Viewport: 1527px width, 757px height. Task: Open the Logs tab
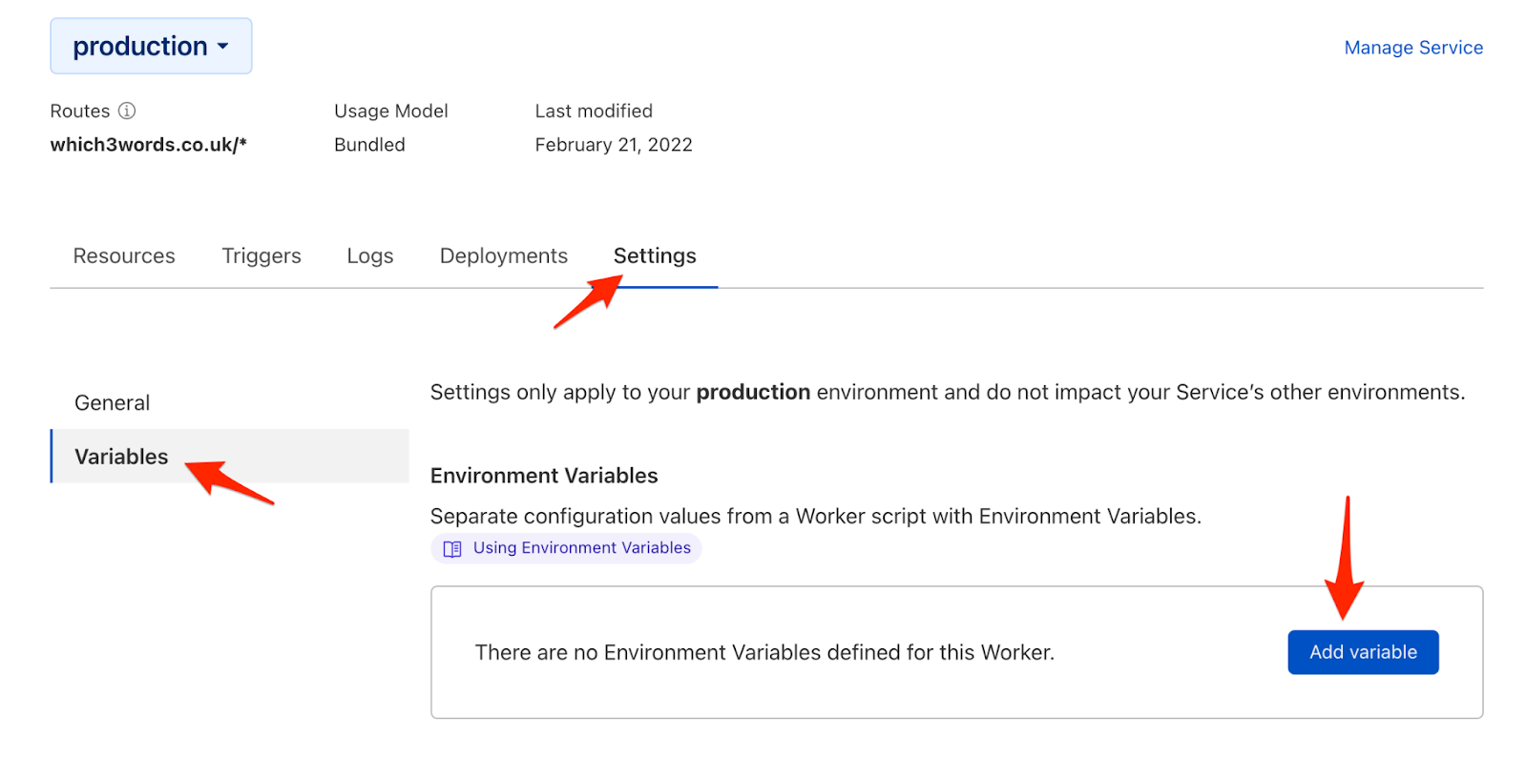pos(370,256)
